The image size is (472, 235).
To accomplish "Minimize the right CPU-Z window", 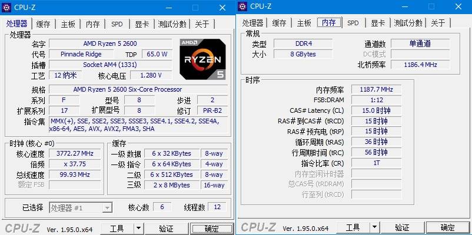I will click(405, 6).
